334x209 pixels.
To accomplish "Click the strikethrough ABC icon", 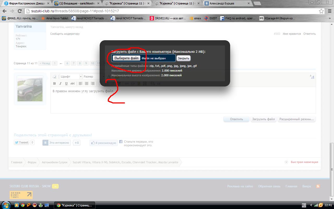I will (x=73, y=84).
